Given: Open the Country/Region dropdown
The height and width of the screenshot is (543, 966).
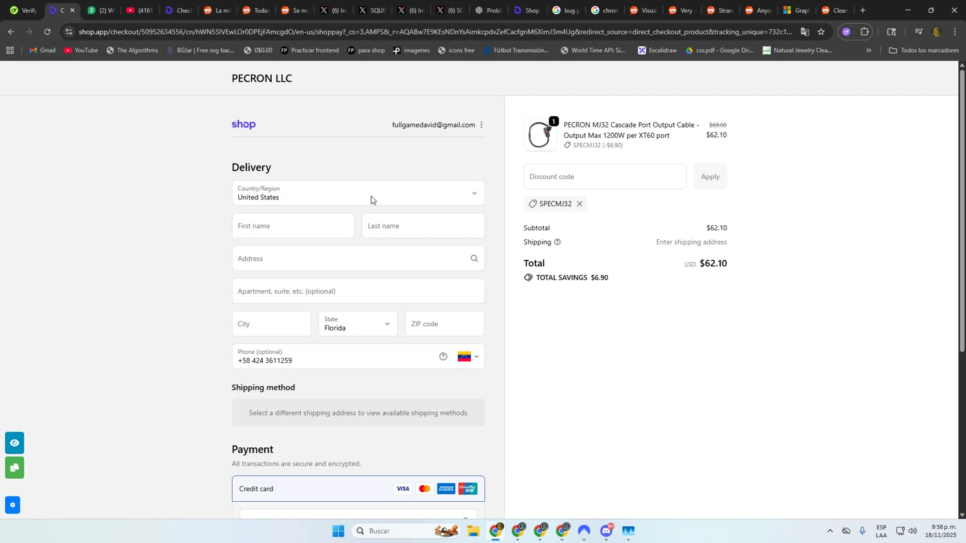Looking at the screenshot, I should pos(358,193).
